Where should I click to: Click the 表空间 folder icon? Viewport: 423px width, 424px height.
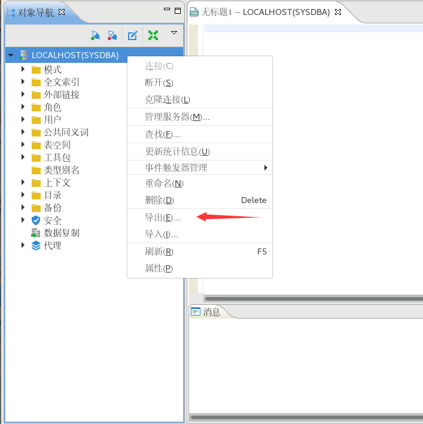coord(36,145)
